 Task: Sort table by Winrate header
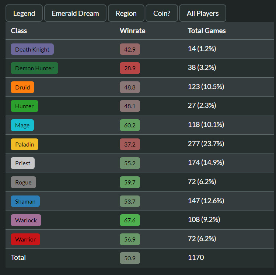coord(132,31)
